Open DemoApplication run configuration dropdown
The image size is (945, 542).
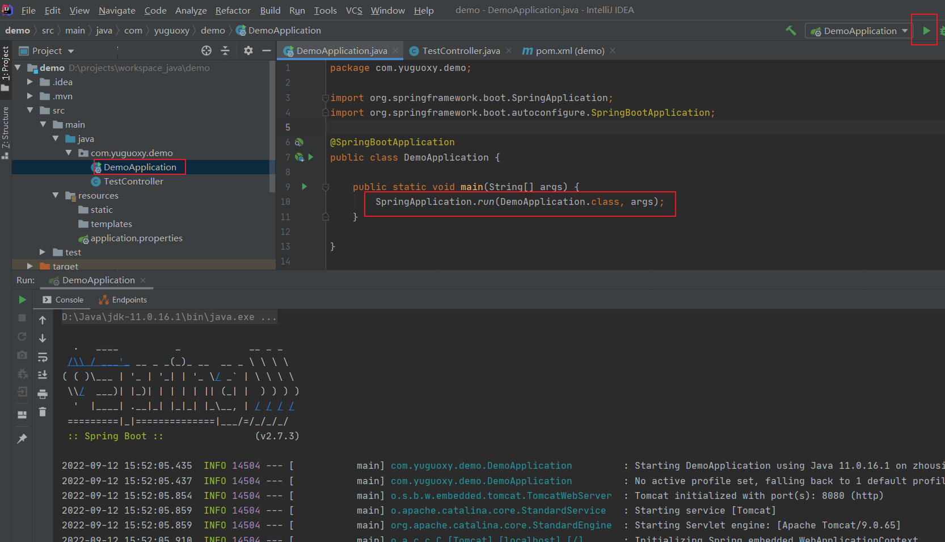tap(859, 31)
